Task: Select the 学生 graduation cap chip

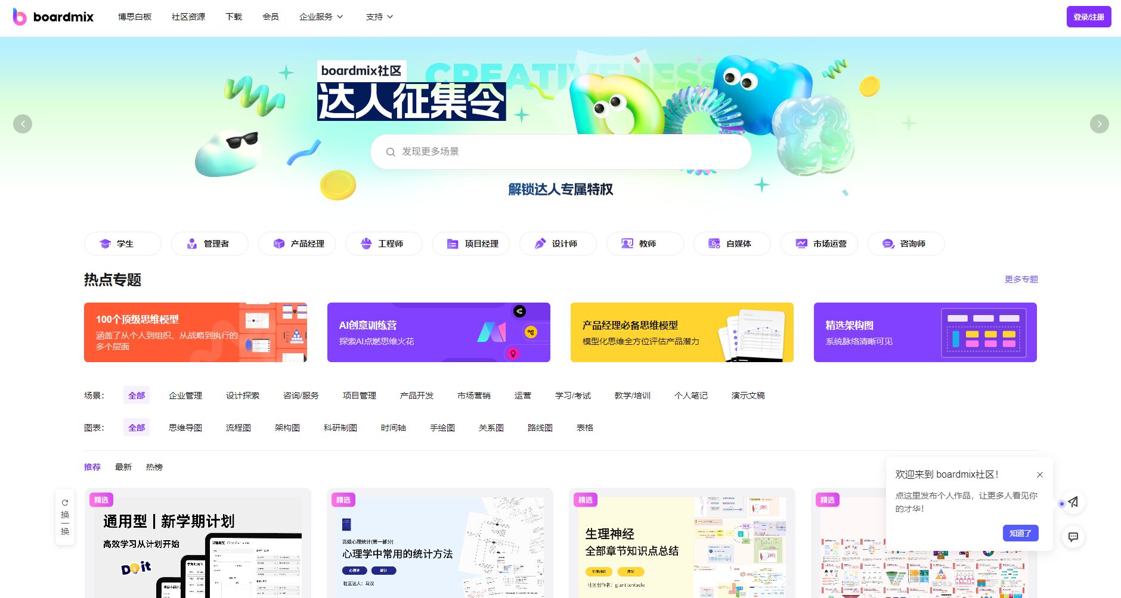Action: click(x=122, y=244)
